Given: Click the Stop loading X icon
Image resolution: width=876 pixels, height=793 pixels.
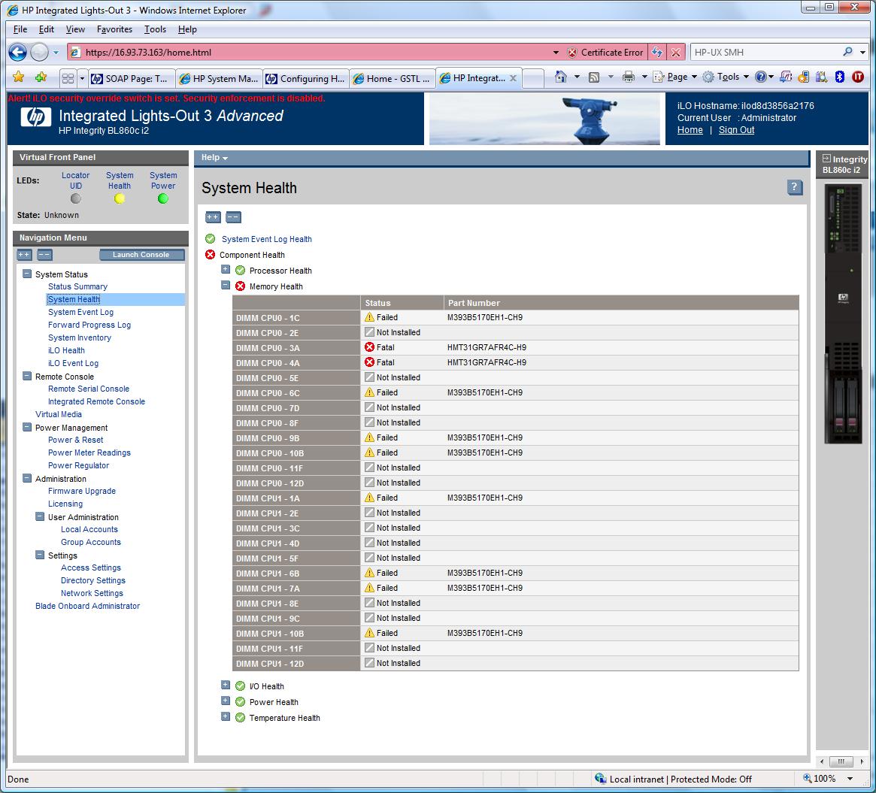Looking at the screenshot, I should (x=676, y=53).
